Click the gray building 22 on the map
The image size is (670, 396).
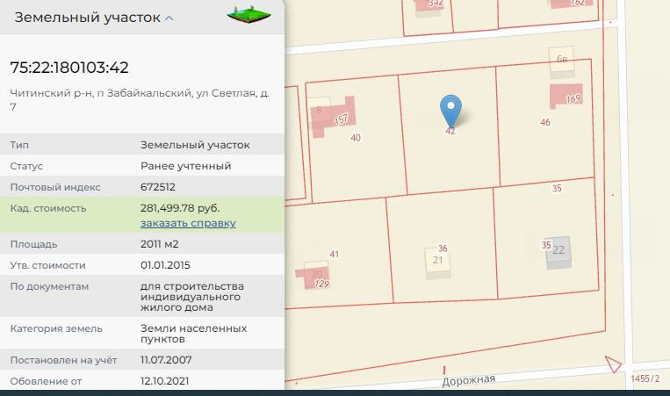click(x=558, y=251)
